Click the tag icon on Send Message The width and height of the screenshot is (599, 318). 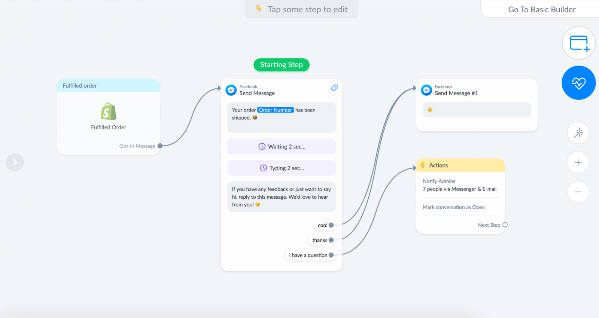click(x=334, y=88)
